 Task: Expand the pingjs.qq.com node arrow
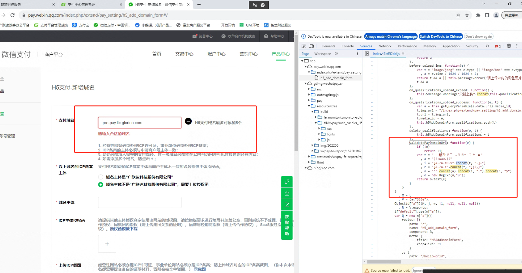306,168
